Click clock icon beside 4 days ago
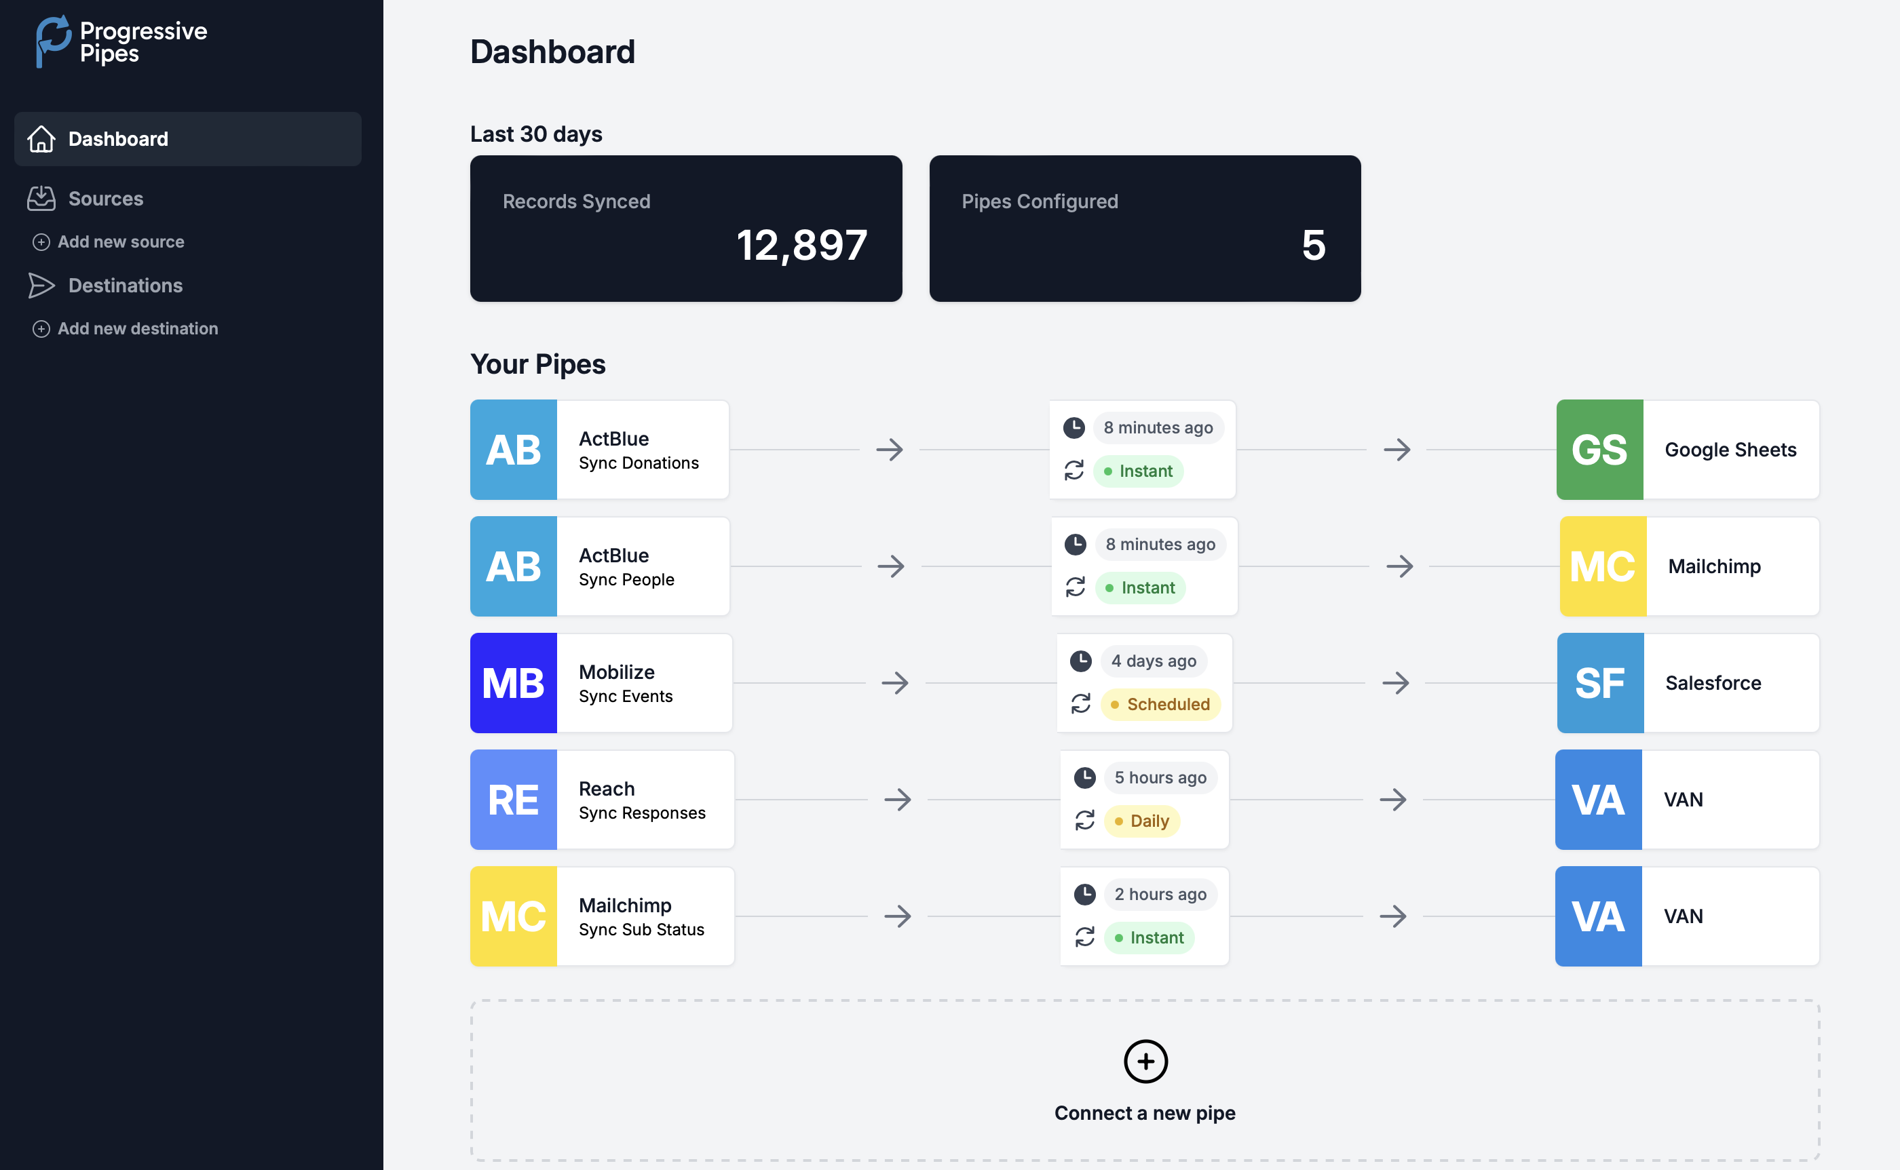Viewport: 1900px width, 1170px height. pos(1081,661)
